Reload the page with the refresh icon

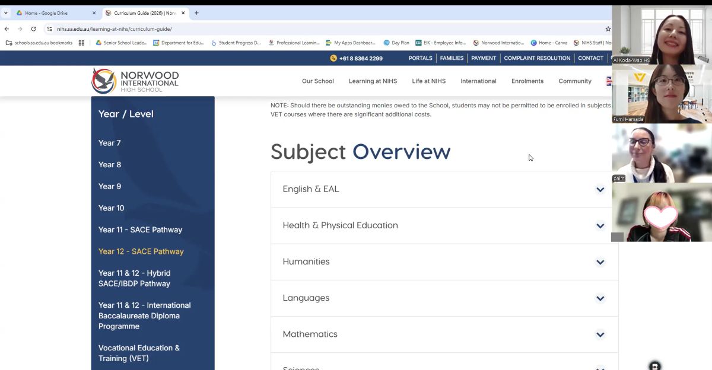33,29
